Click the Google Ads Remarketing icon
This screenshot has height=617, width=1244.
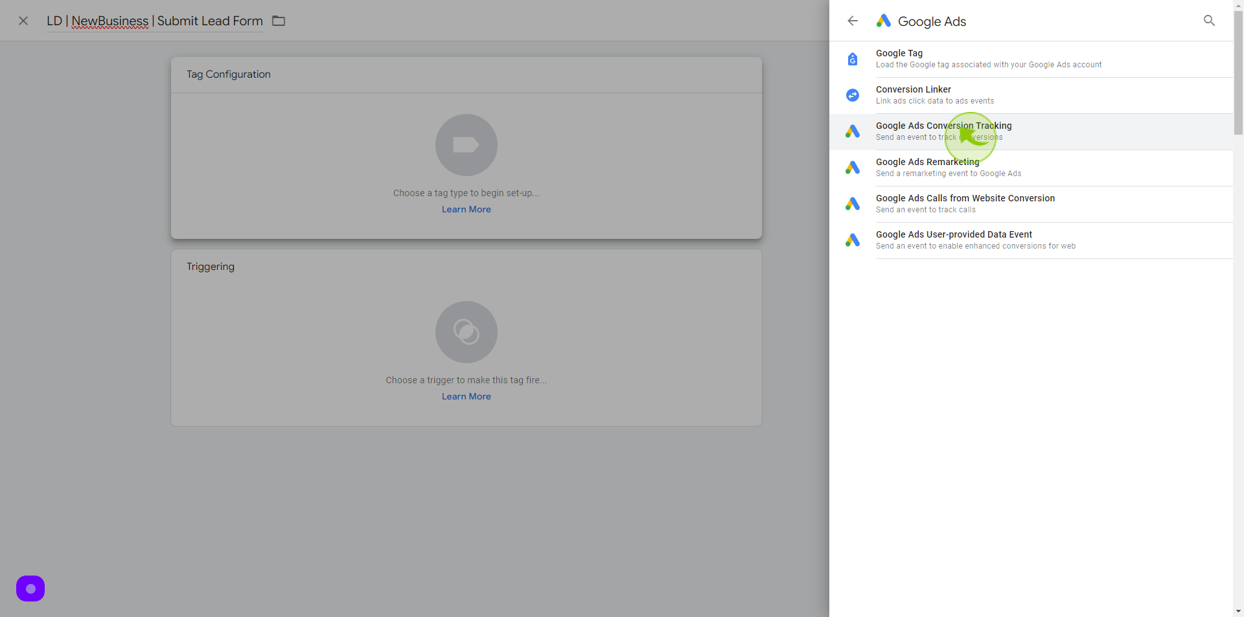(853, 168)
